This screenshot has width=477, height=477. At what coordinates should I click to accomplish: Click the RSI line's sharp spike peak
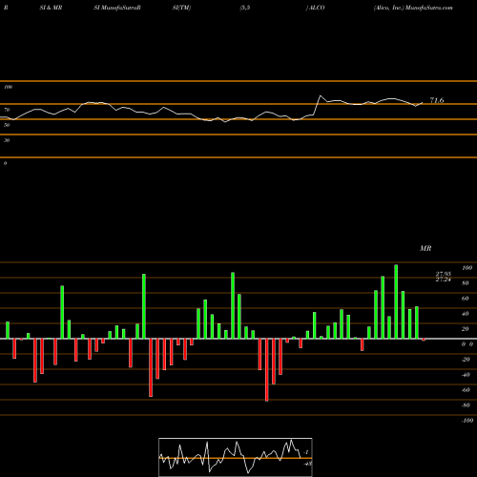tap(321, 95)
